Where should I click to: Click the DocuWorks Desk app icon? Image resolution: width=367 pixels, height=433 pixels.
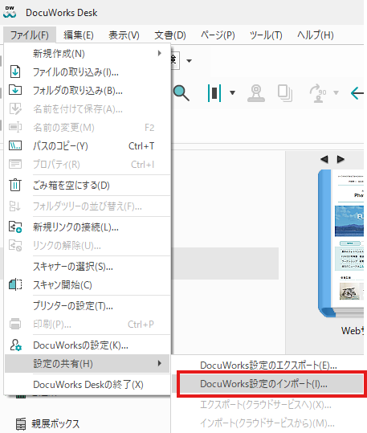click(10, 12)
